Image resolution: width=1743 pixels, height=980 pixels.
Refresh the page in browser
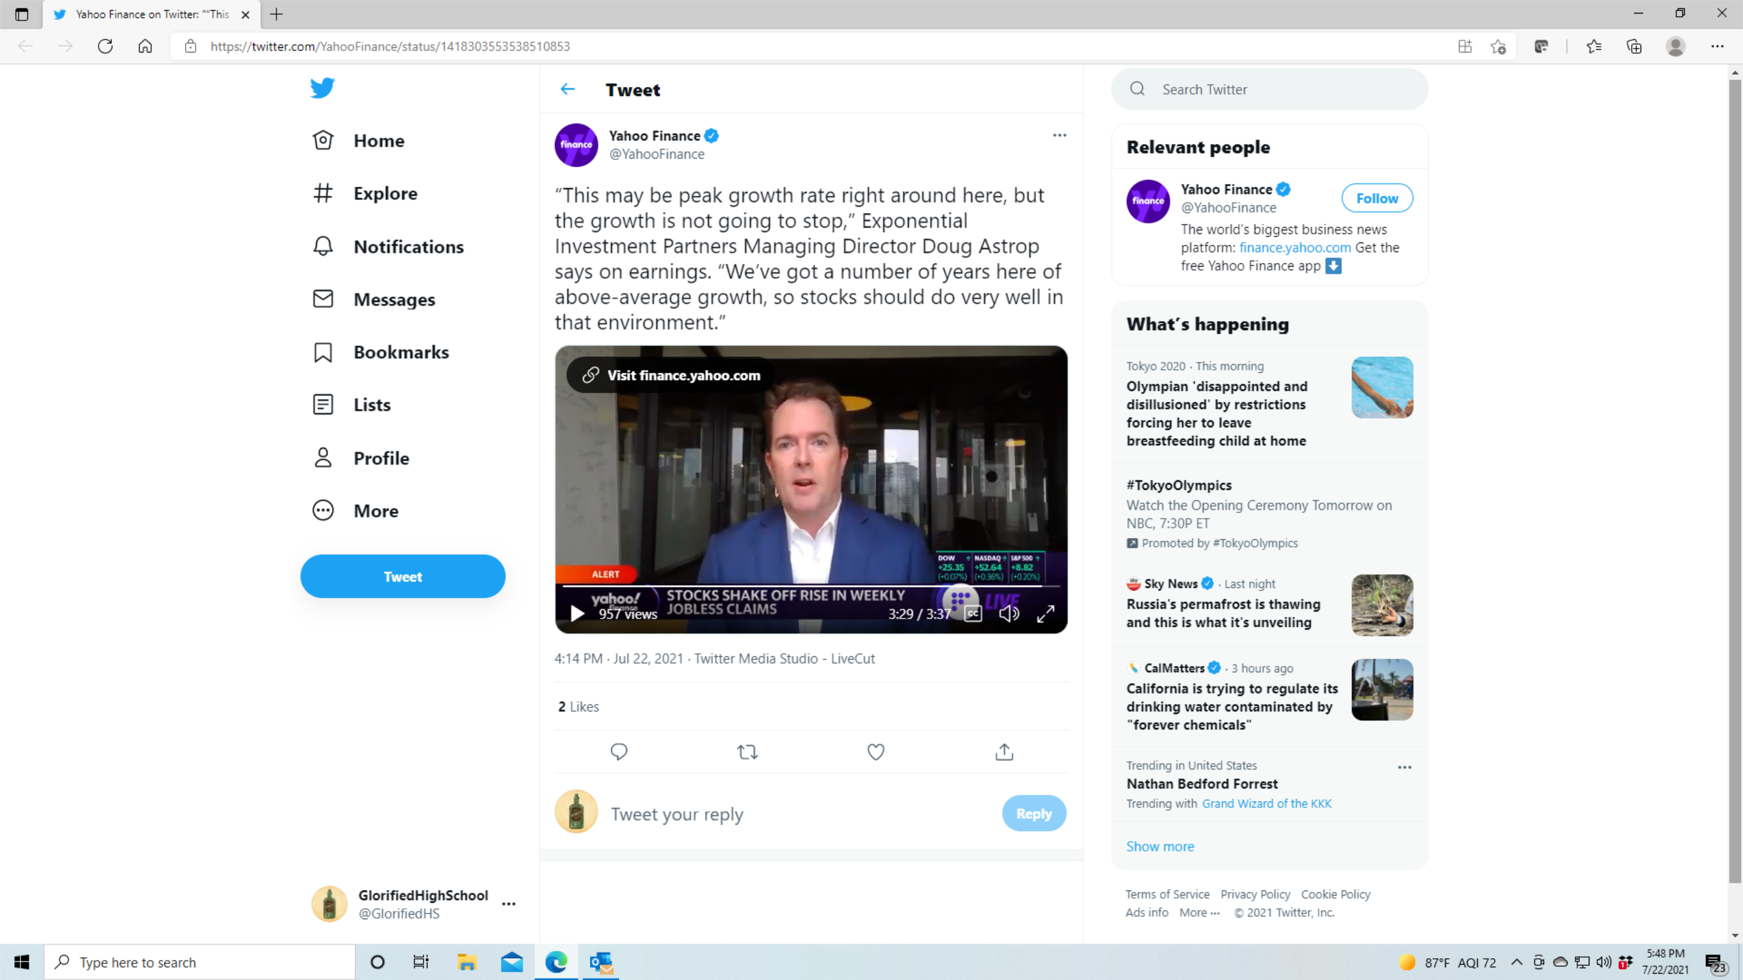coord(105,47)
